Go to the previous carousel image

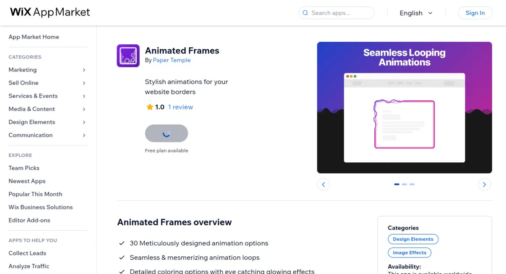click(323, 184)
